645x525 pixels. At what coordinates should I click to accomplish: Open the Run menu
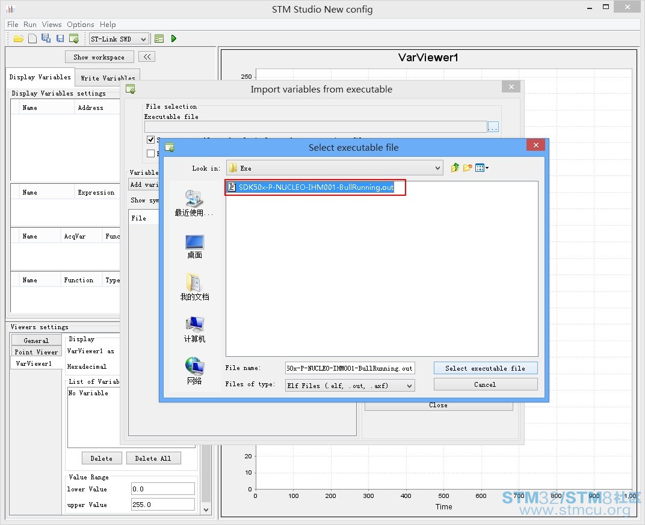pos(29,24)
